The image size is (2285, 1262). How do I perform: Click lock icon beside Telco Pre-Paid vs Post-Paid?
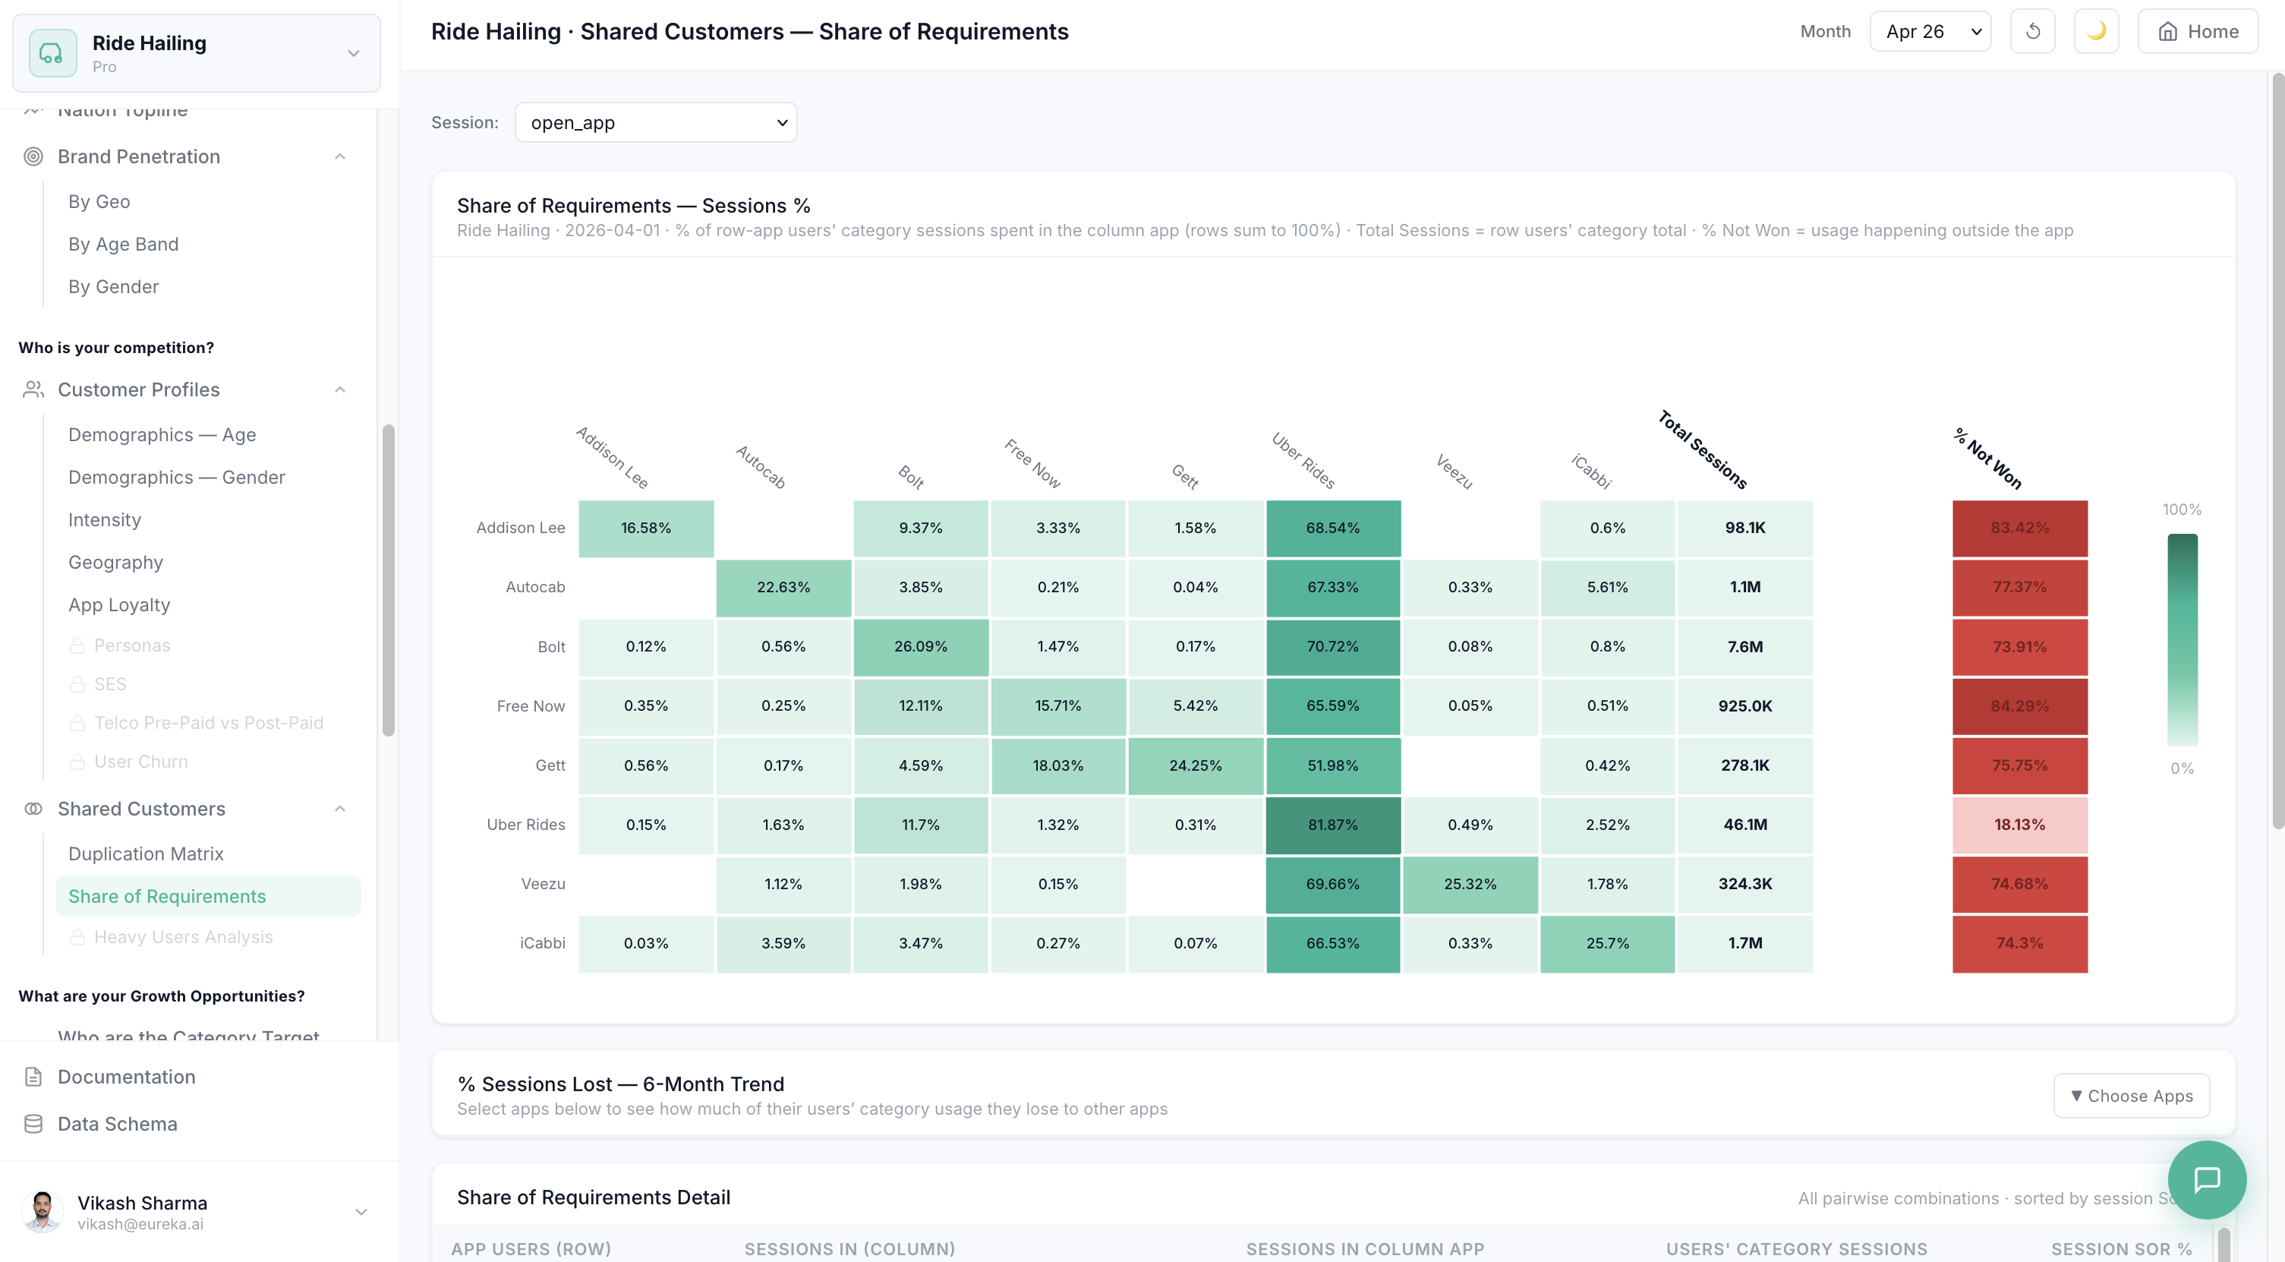pyautogui.click(x=77, y=722)
